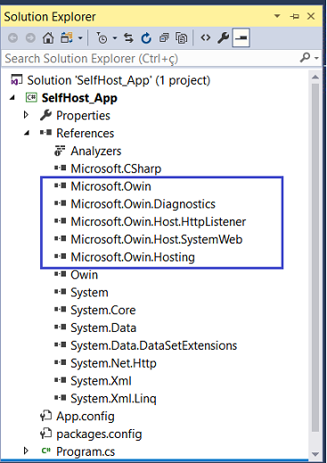
Task: Expand the Properties node
Action: (26, 115)
